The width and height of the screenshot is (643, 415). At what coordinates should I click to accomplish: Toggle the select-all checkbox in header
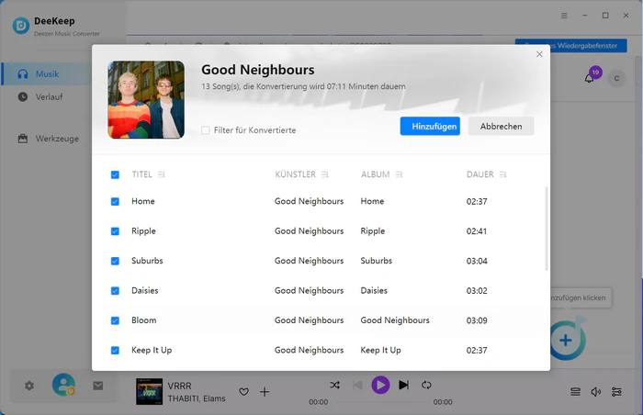tap(115, 174)
